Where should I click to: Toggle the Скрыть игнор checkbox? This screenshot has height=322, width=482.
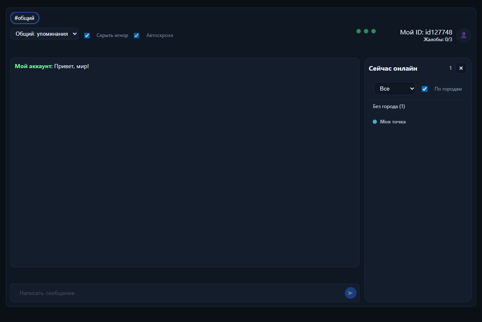coord(87,36)
